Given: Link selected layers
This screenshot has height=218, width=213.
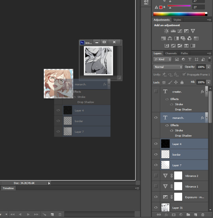Looking at the screenshot, I should (159, 214).
